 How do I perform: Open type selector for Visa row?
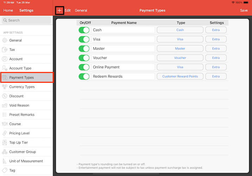pyautogui.click(x=180, y=39)
